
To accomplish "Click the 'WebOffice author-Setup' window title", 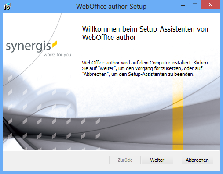I will point(111,7).
